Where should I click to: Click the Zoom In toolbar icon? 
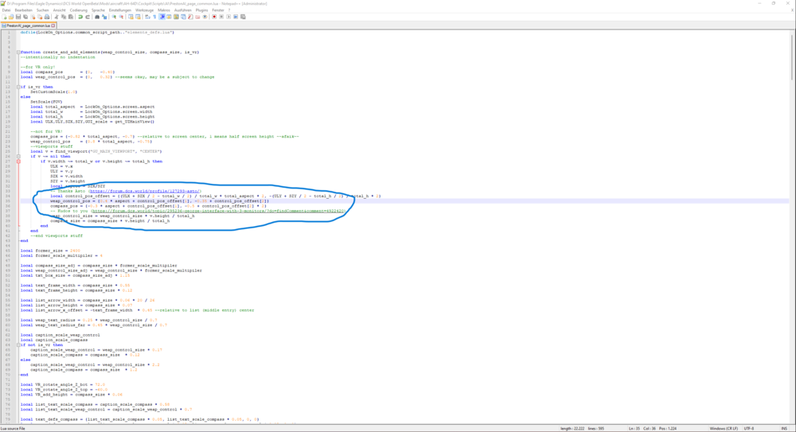pyautogui.click(x=114, y=17)
